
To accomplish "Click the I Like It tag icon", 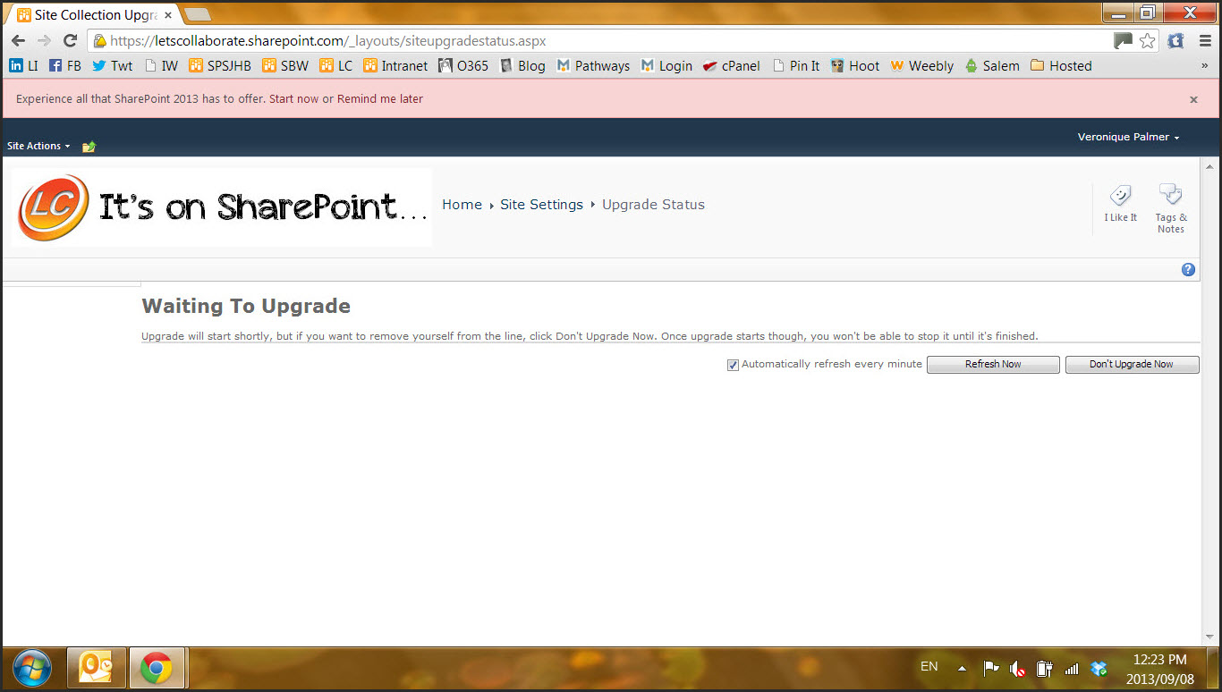I will [1120, 197].
